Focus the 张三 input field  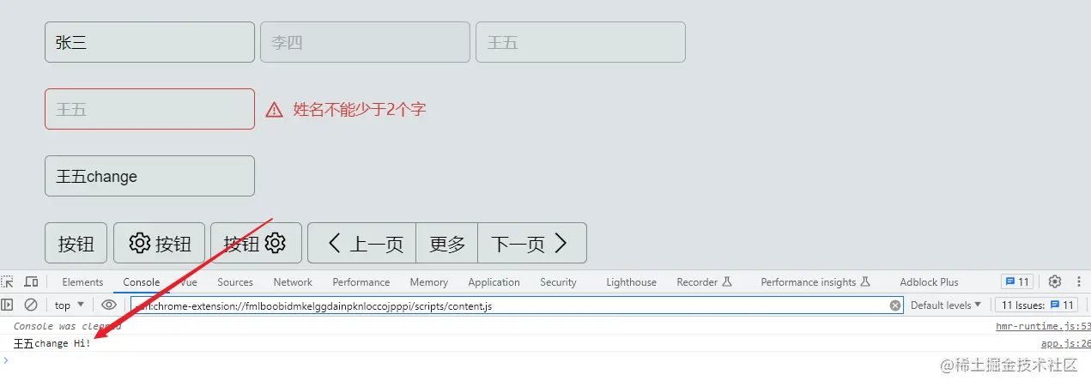click(149, 42)
